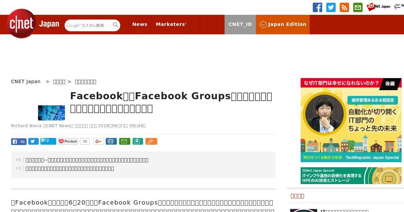The image size is (404, 212).
Task: Click the green newsletter mail icon in header
Action: (x=358, y=7)
